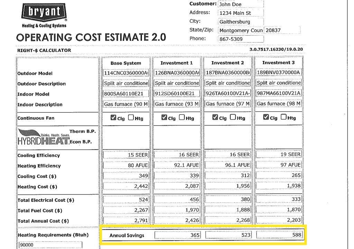Click Base System indoor model 800SA60110E21
This screenshot has width=354, height=249.
click(126, 94)
